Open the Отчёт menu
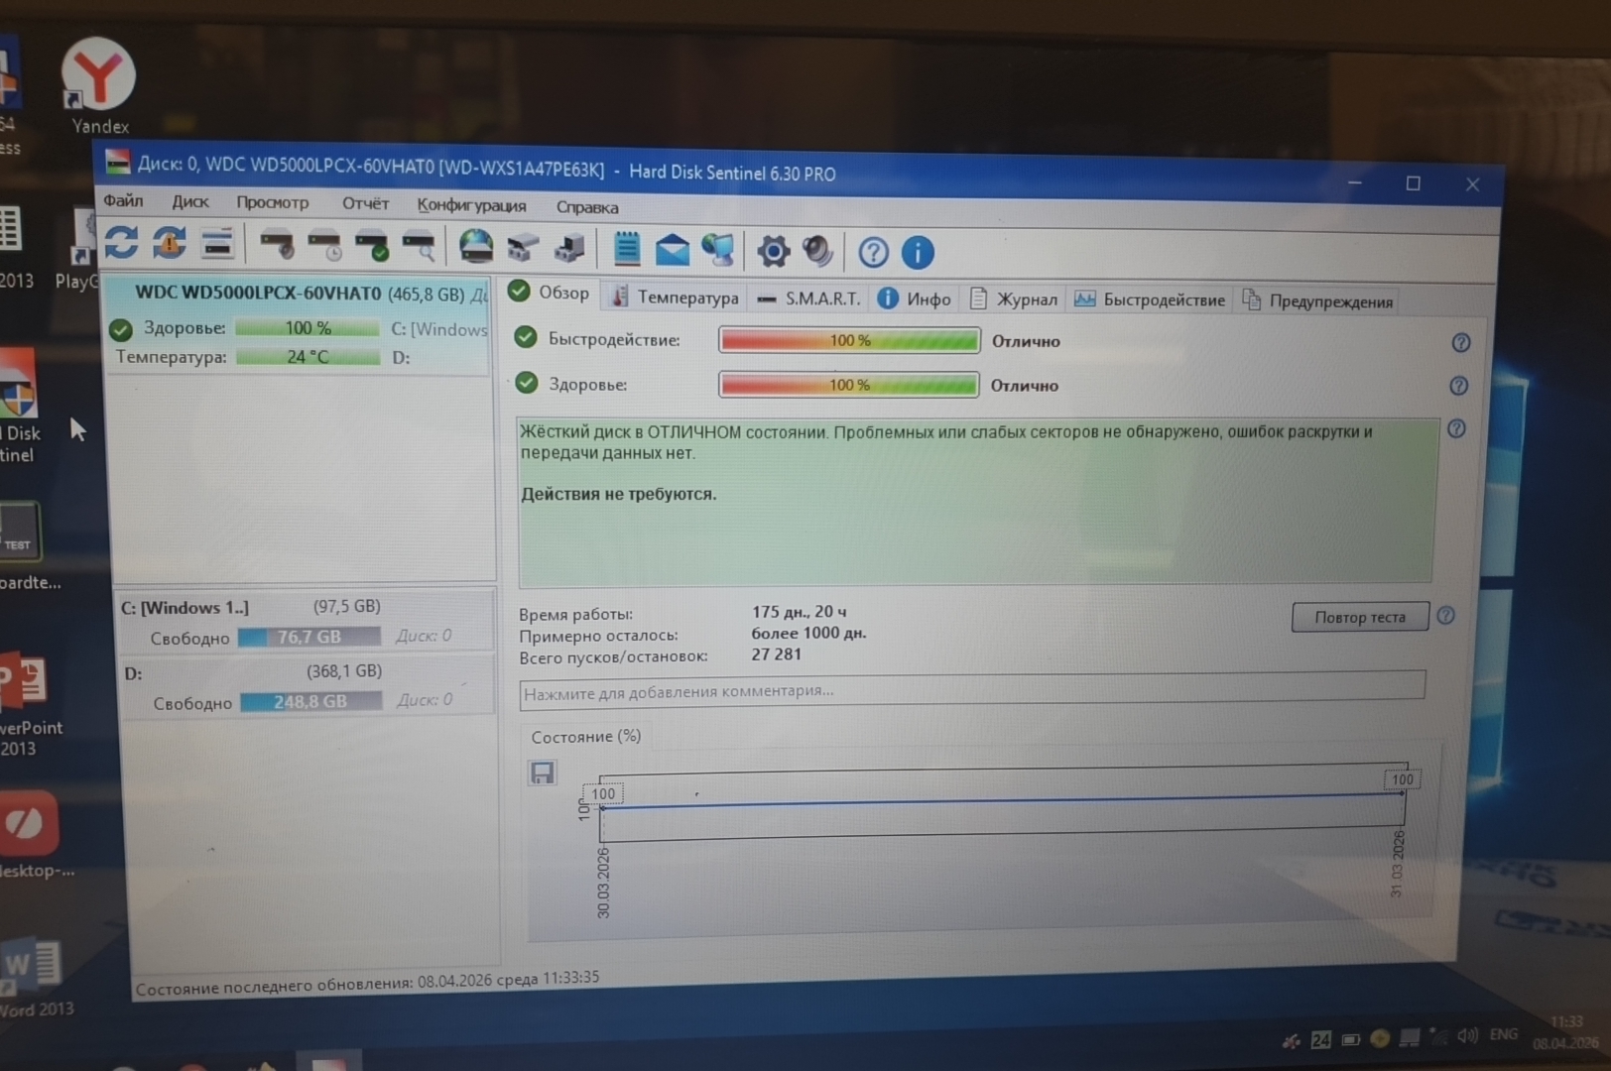 (x=365, y=203)
